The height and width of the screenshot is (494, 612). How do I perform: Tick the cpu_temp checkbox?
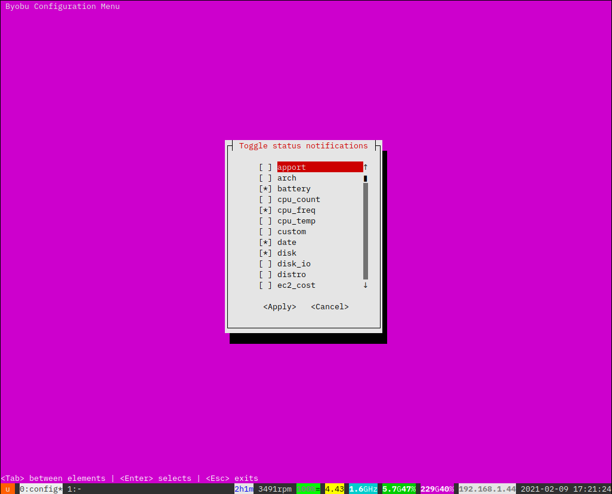point(265,221)
